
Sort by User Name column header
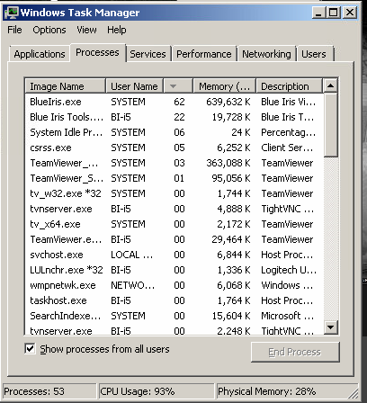point(134,86)
